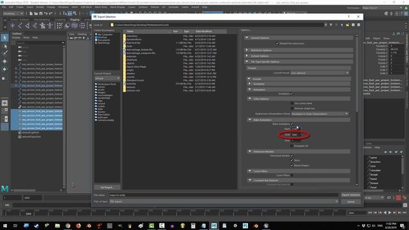Click Open Scene icon in status line
The image size is (409, 230).
[x=36, y=13]
